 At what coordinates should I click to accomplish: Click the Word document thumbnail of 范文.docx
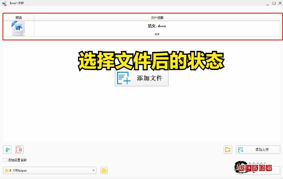18,28
